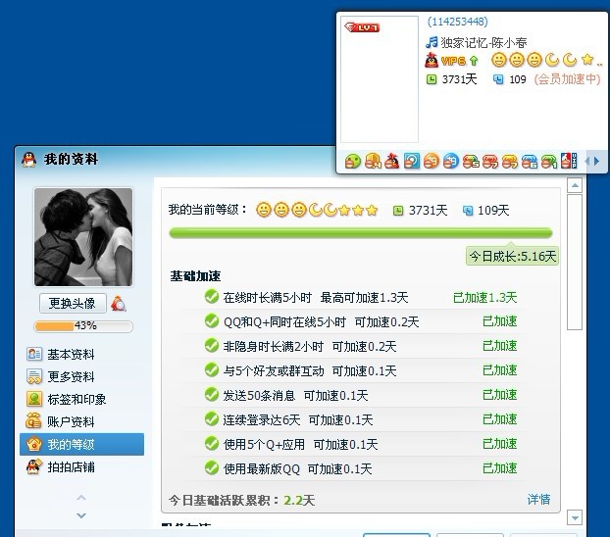610x537 pixels.
Task: Click the blue icon beside 109 in the profile card
Action: 498,79
